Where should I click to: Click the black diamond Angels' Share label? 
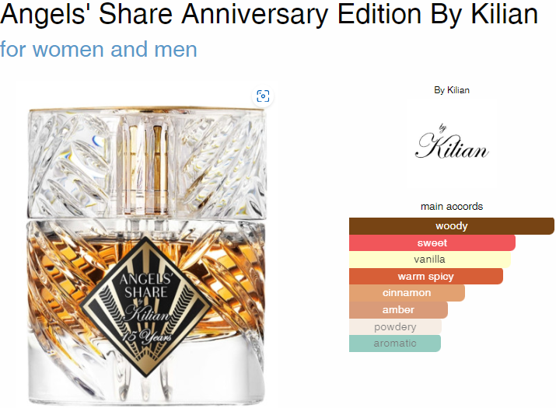pyautogui.click(x=146, y=307)
